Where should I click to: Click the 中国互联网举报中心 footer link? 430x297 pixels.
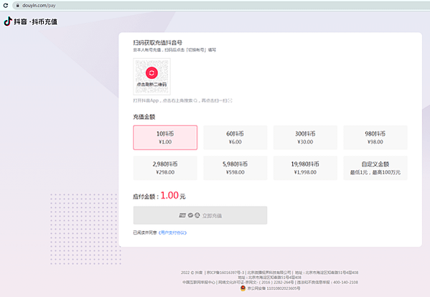199,282
